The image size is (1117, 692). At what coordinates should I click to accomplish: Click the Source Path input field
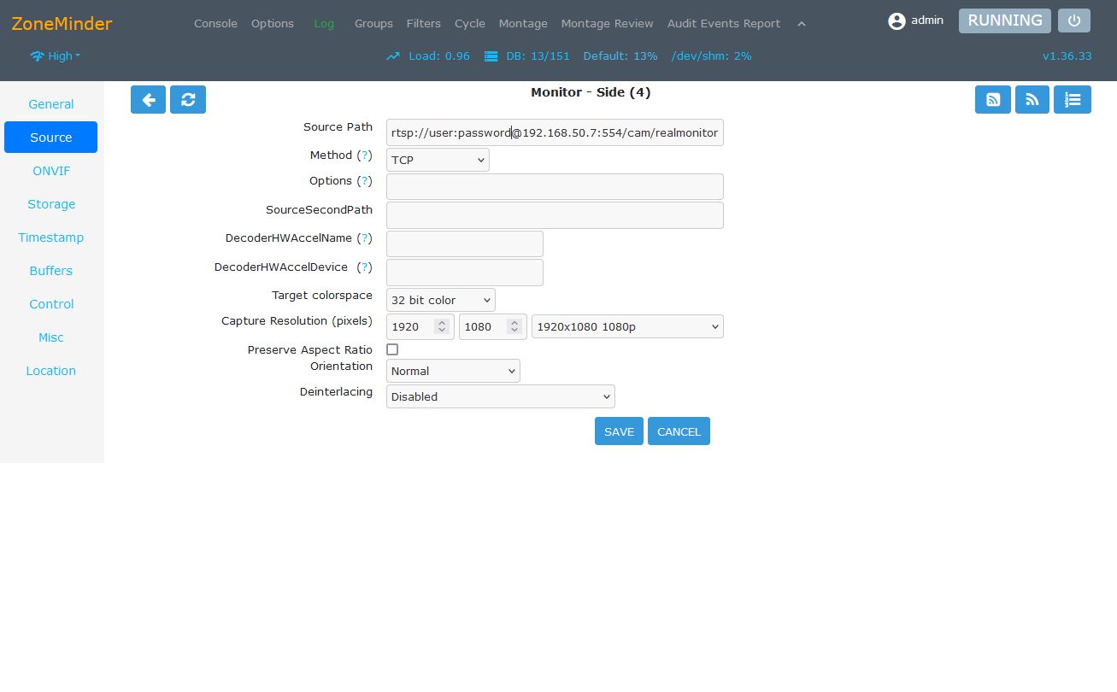point(555,132)
